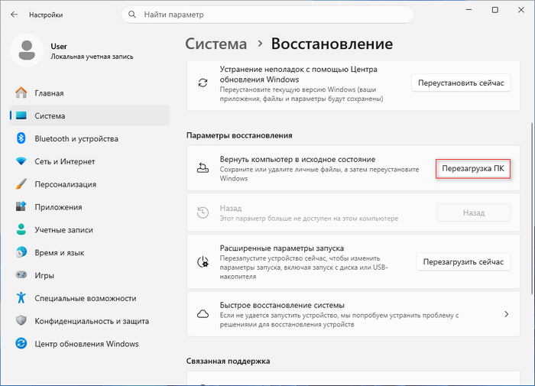Click the Приложения apps icon

tap(21, 206)
